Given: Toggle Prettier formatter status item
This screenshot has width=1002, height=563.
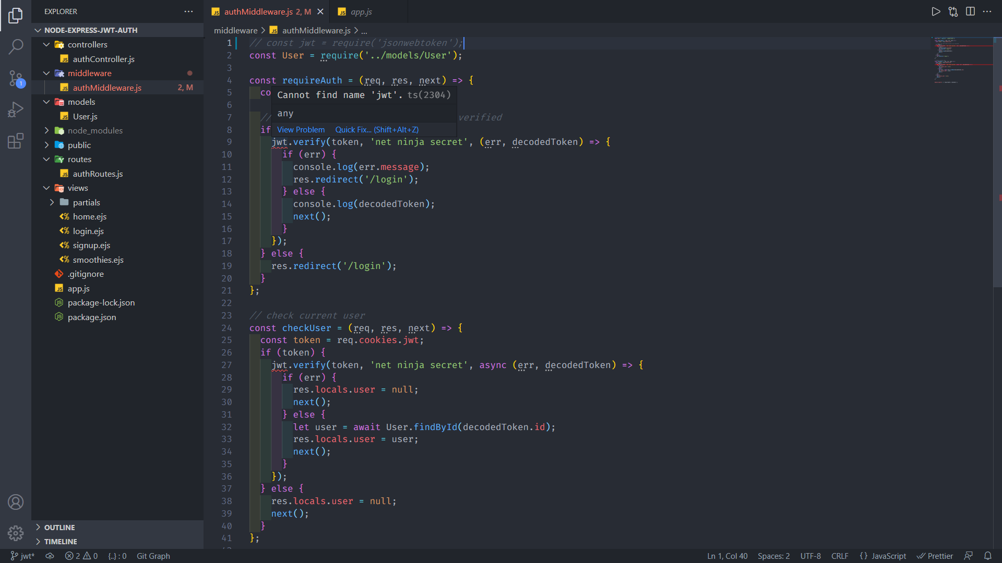Looking at the screenshot, I should point(935,556).
